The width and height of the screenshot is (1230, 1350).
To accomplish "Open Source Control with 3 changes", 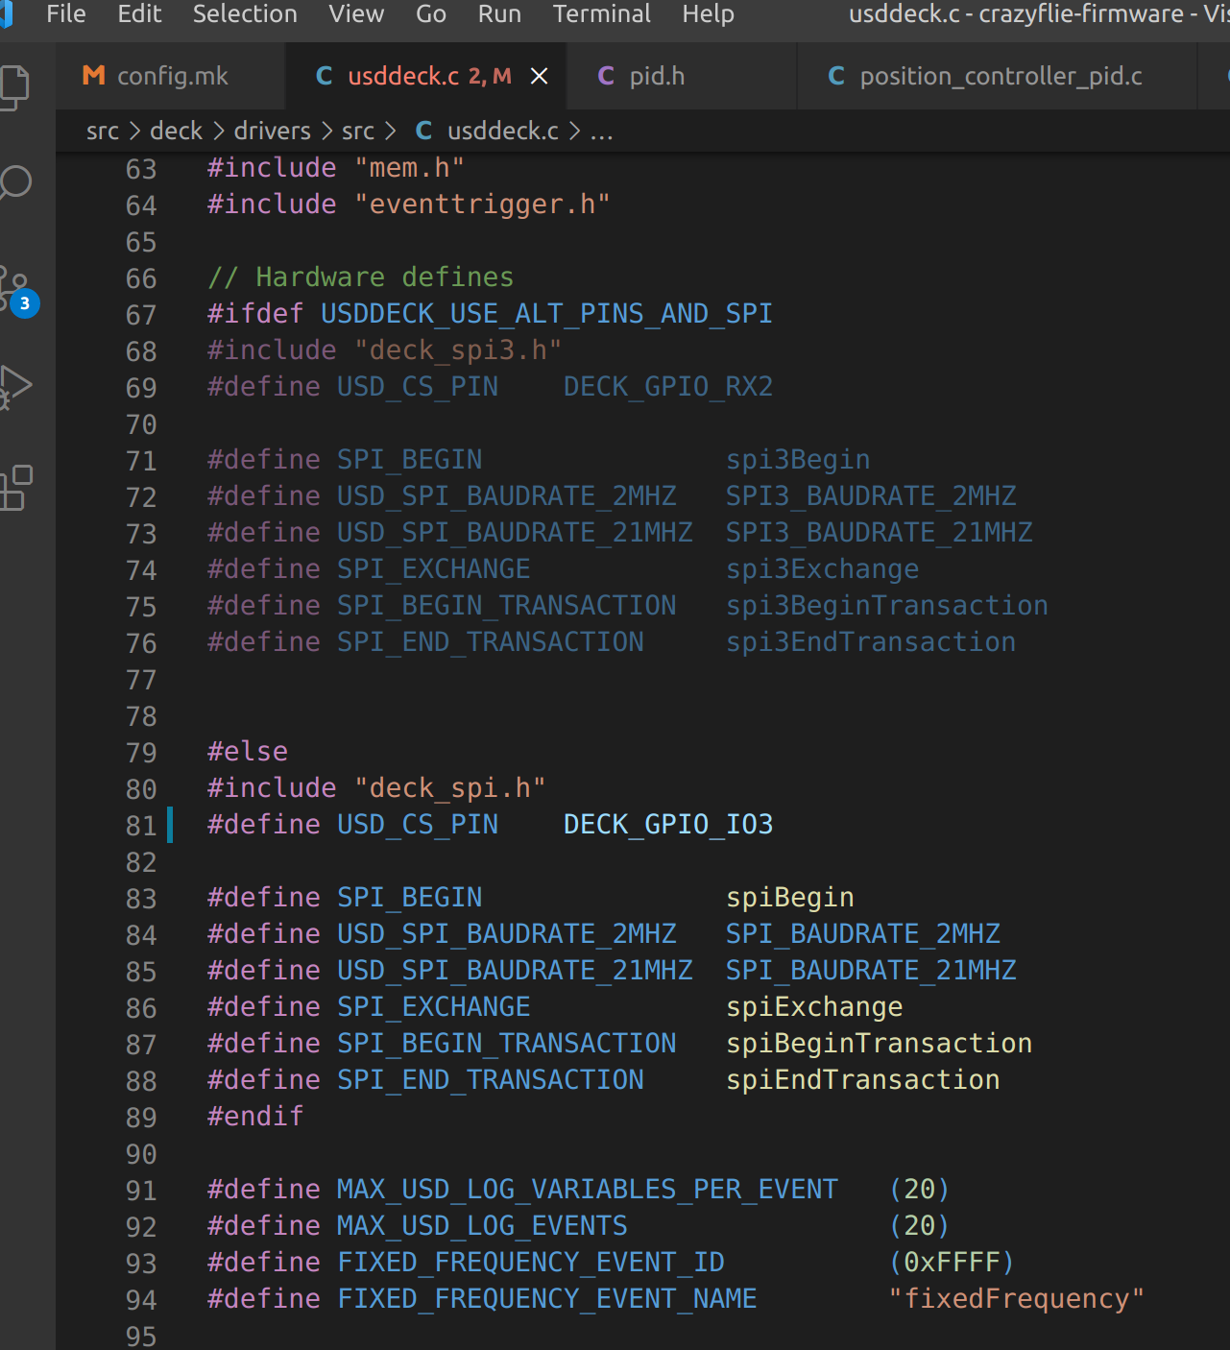I will (15, 288).
